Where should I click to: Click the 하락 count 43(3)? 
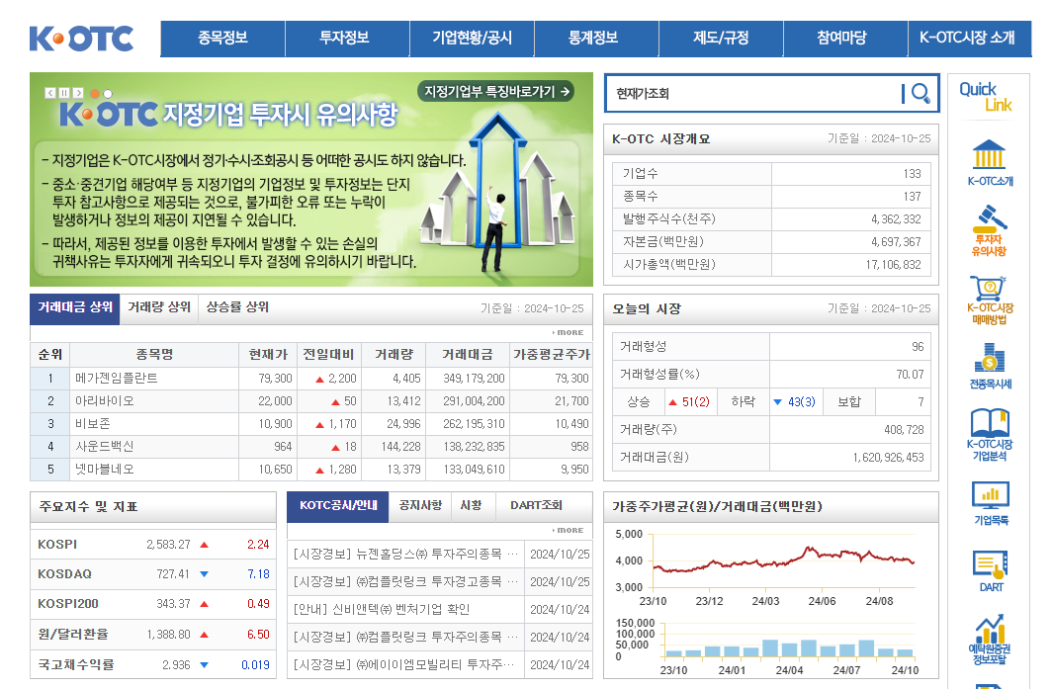click(x=802, y=401)
